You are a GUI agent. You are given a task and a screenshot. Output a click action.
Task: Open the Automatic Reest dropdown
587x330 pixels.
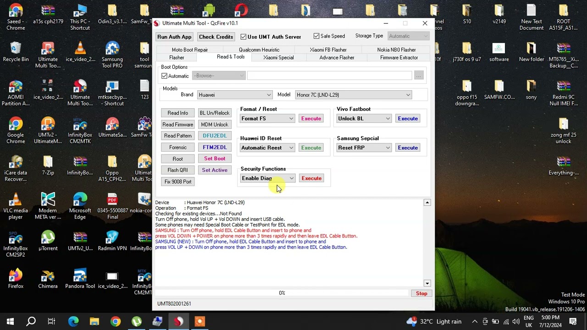coord(267,148)
